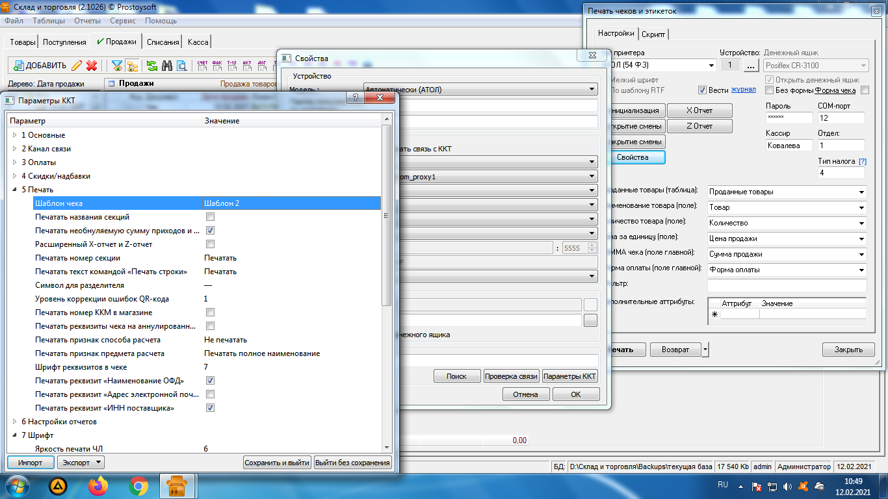This screenshot has width=888, height=499.
Task: Enable the 'Печатать названия секций' checkbox
Action: point(210,217)
